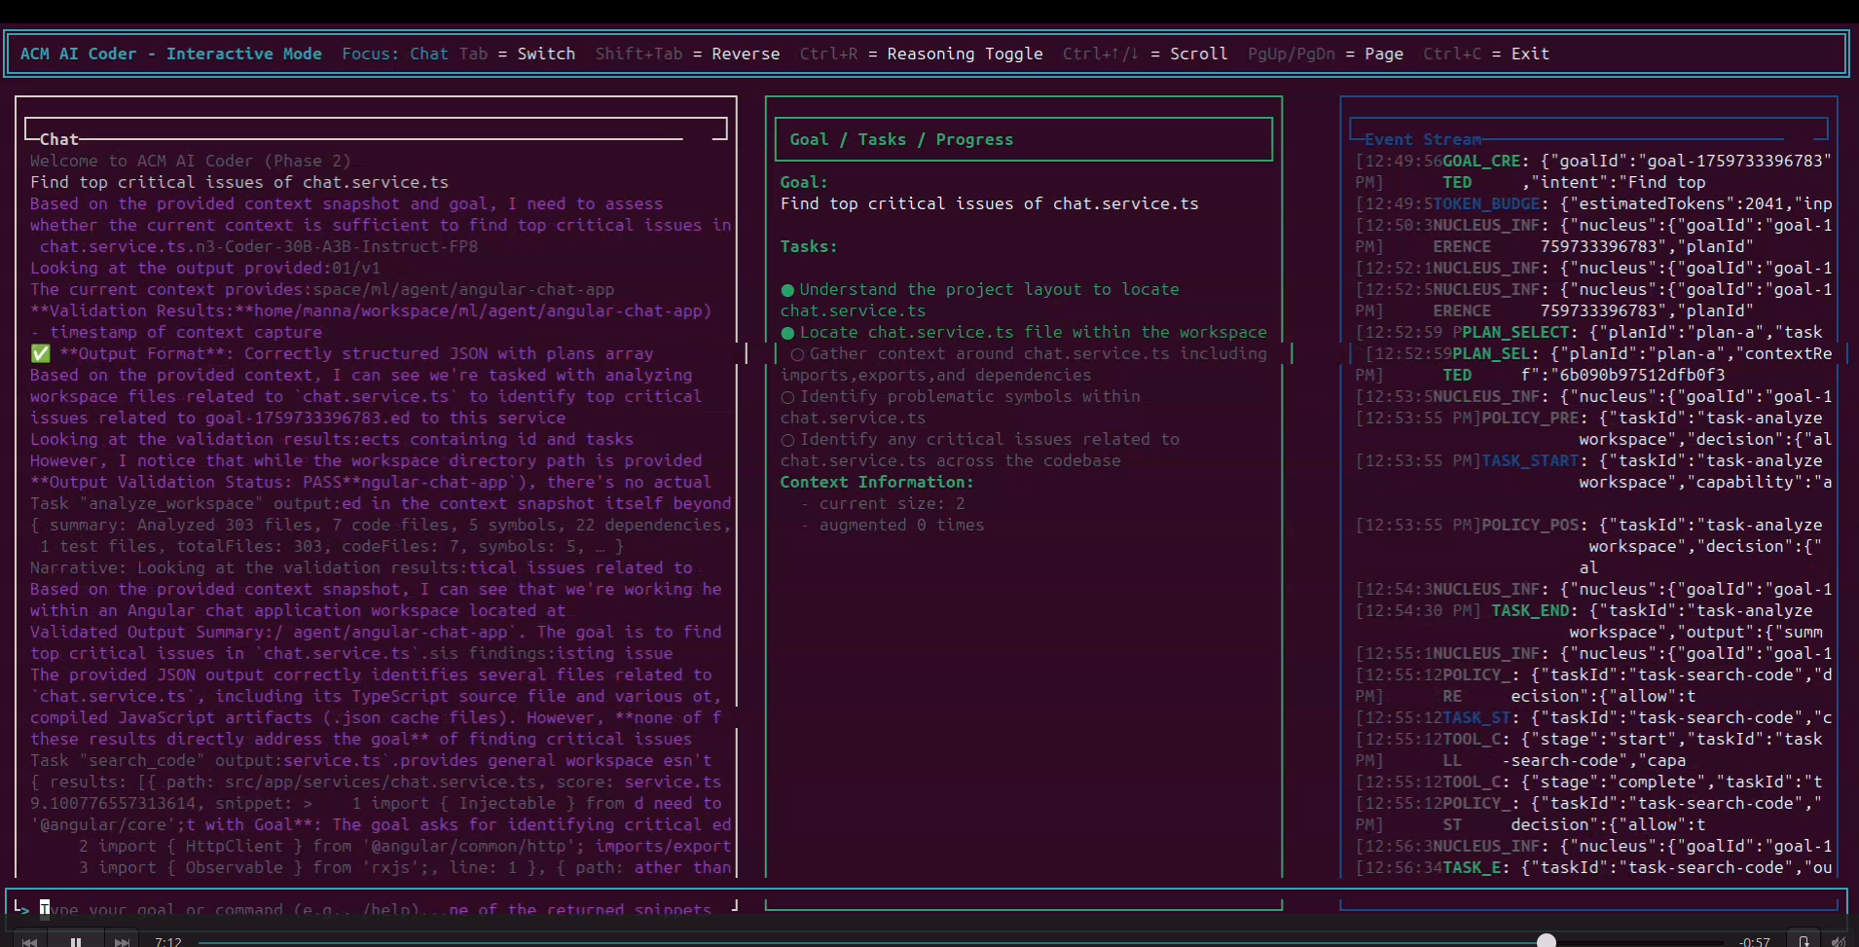The image size is (1859, 947).
Task: Click the previous track button
Action: pos(30,941)
